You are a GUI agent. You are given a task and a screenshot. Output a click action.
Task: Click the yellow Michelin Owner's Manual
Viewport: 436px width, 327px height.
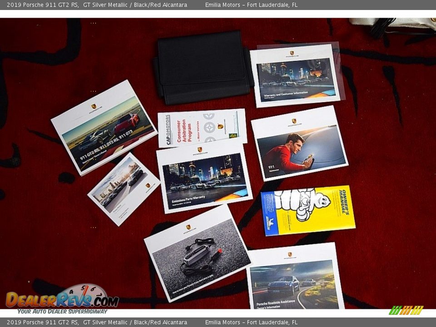[308, 210]
